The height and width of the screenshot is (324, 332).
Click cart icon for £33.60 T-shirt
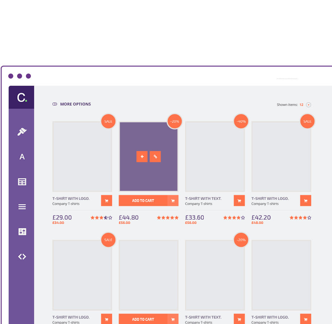click(x=239, y=201)
